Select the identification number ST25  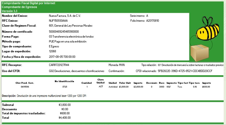click(x=64, y=87)
